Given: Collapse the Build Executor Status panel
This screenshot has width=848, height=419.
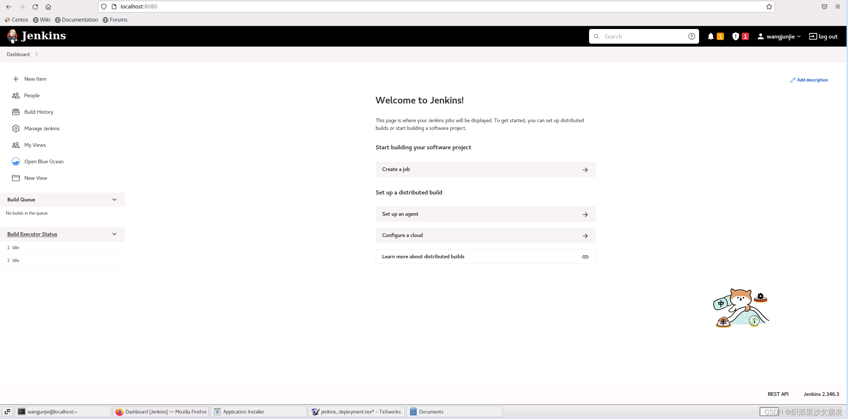Looking at the screenshot, I should point(114,234).
